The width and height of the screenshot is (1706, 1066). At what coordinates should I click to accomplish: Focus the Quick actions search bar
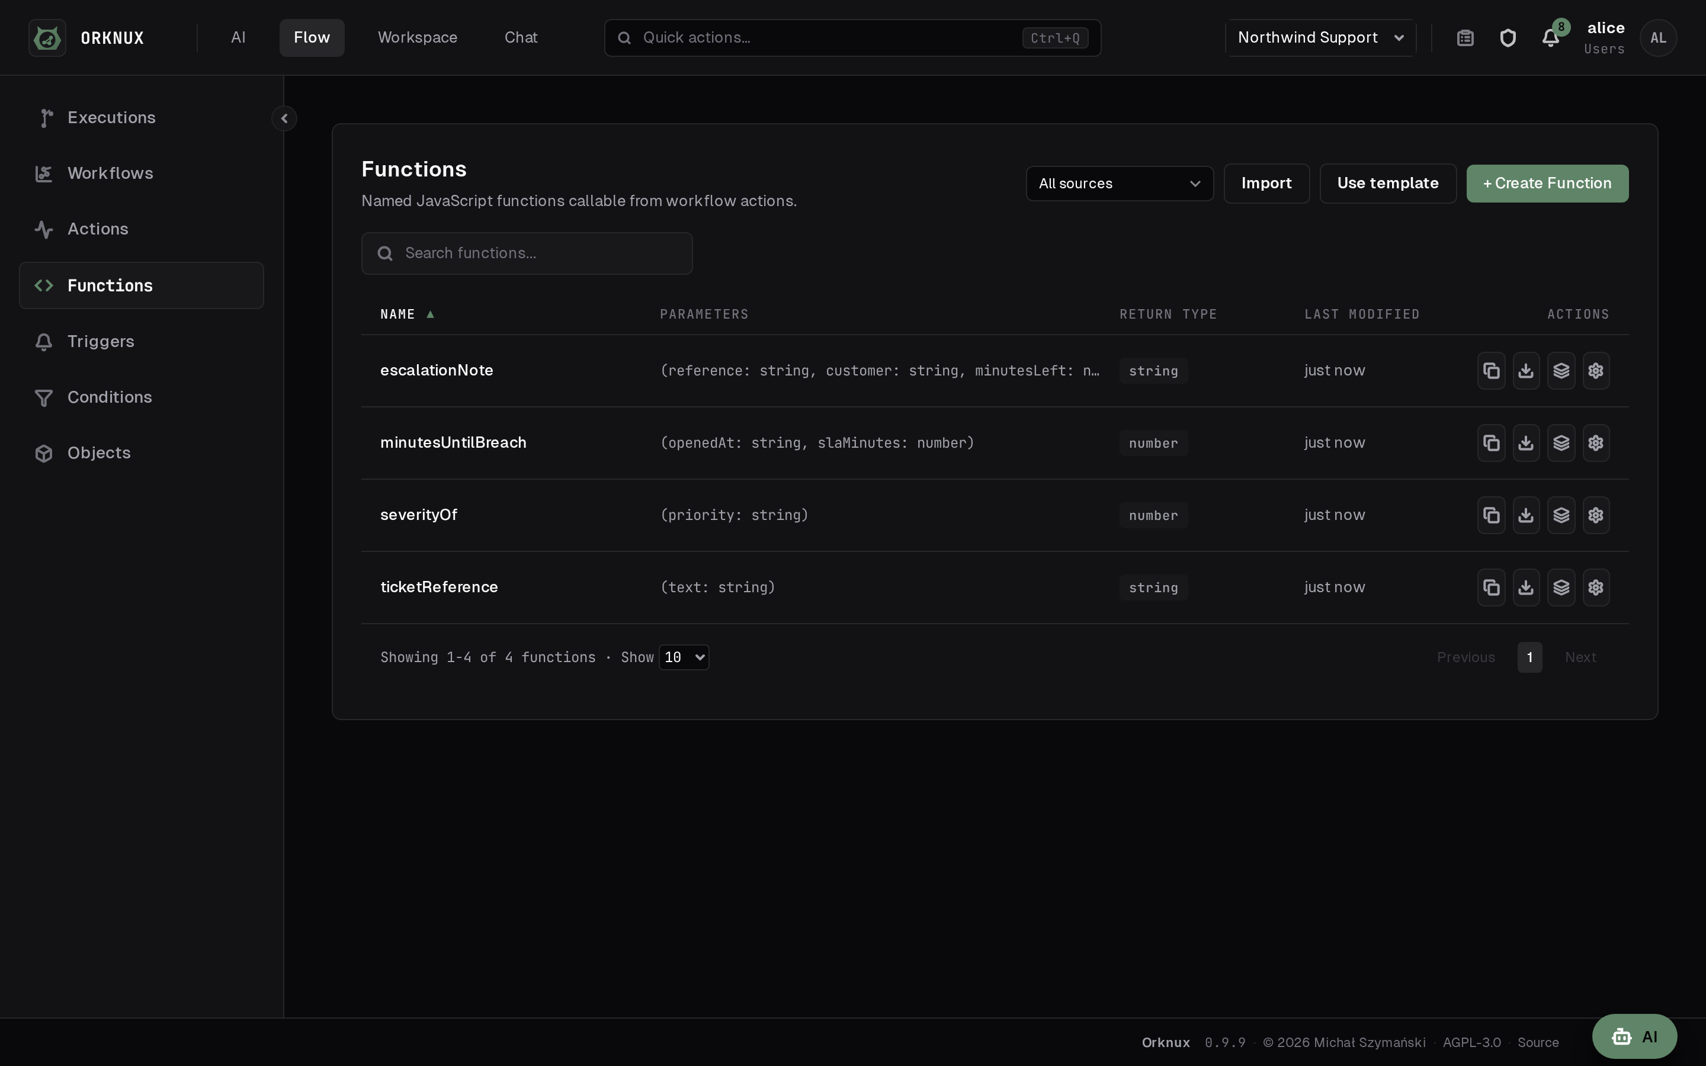852,37
